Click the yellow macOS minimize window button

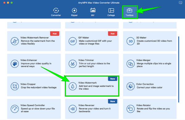tap(8, 2)
